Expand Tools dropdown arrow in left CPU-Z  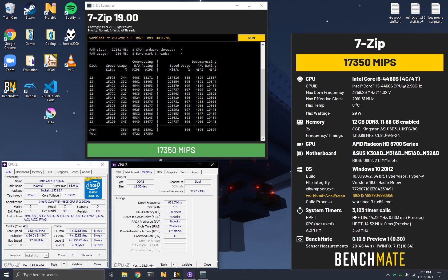tap(64, 264)
